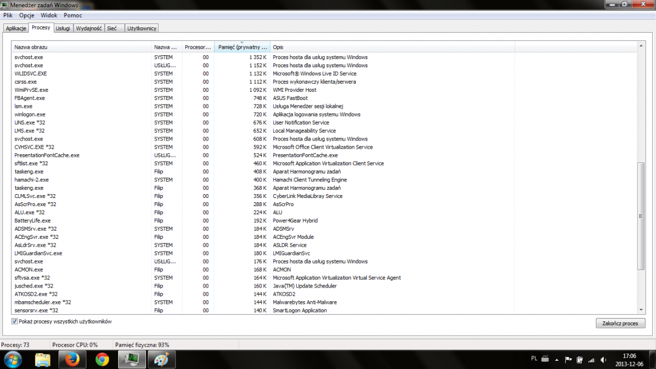The height and width of the screenshot is (369, 656).
Task: Click the volume speaker tray icon
Action: click(x=602, y=360)
